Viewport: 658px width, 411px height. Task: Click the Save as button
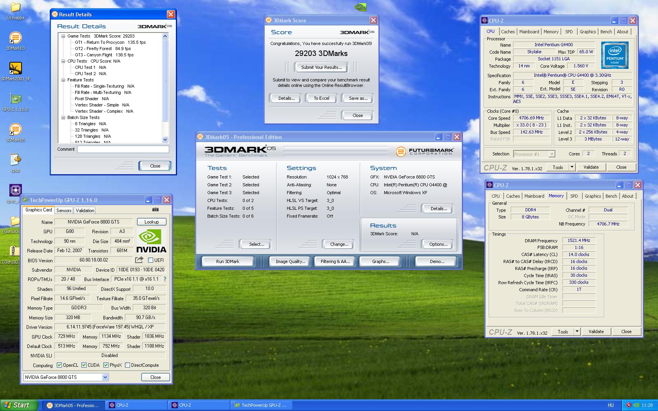(x=358, y=98)
